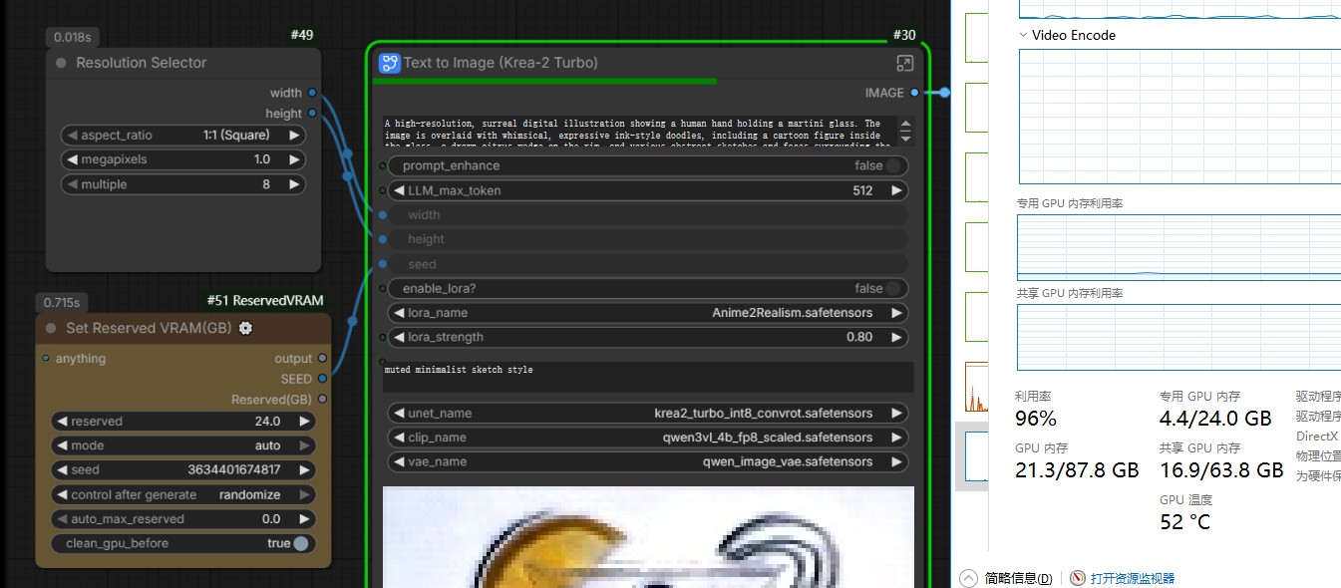Viewport: 1341px width, 588px height.
Task: Click the seed input socket on Text to Image
Action: pos(382,264)
